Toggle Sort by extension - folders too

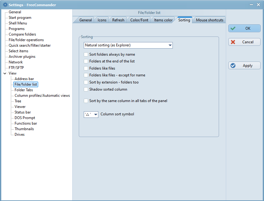(86, 82)
